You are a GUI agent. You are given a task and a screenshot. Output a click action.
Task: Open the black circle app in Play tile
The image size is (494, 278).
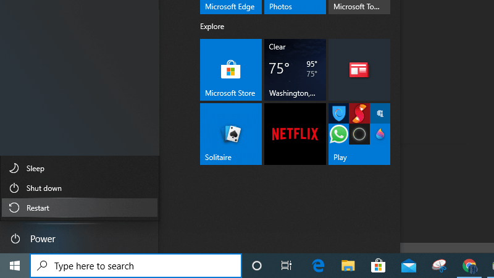coord(359,134)
